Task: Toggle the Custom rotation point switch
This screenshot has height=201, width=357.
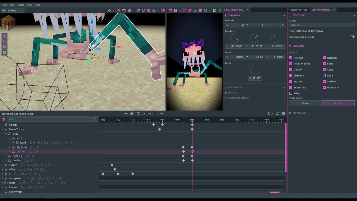Action: click(353, 37)
